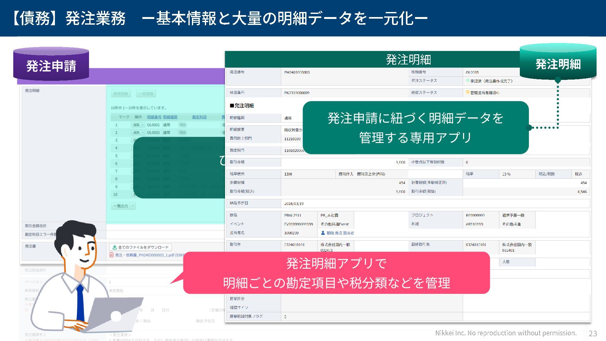Click the green 承認済 status dot
606x341 pixels.
click(x=468, y=81)
